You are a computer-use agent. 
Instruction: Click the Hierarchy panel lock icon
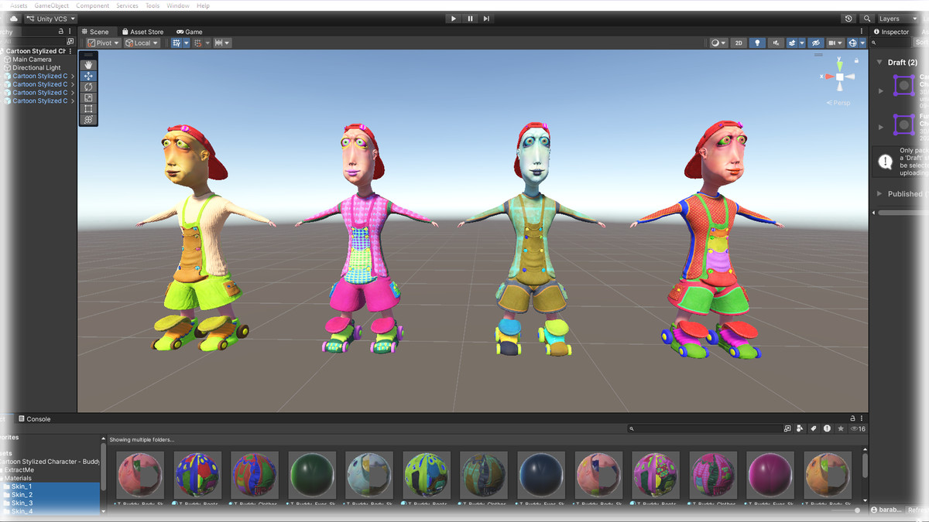tap(61, 32)
